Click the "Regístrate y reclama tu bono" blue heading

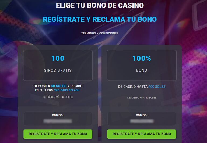[x=100, y=20]
